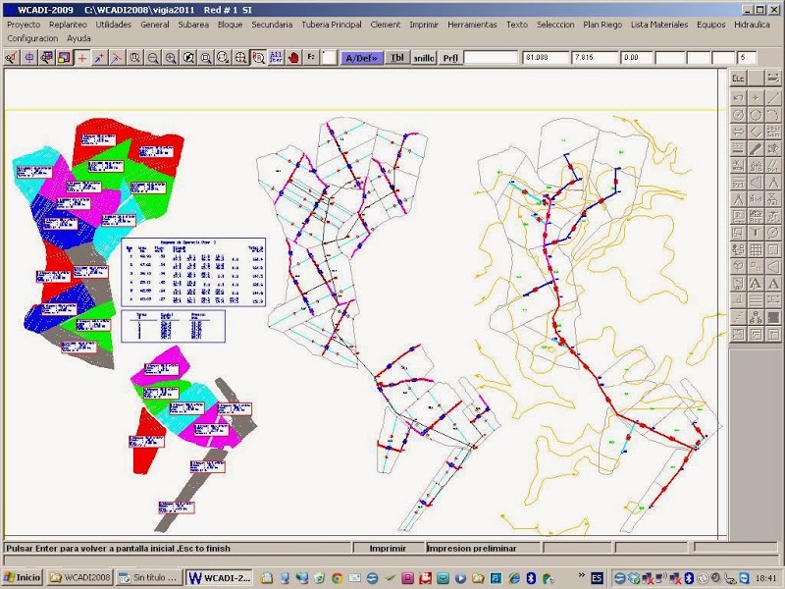Click the T-shaped pipe fitting tool
Screen dimensions: 785x589
point(756,233)
